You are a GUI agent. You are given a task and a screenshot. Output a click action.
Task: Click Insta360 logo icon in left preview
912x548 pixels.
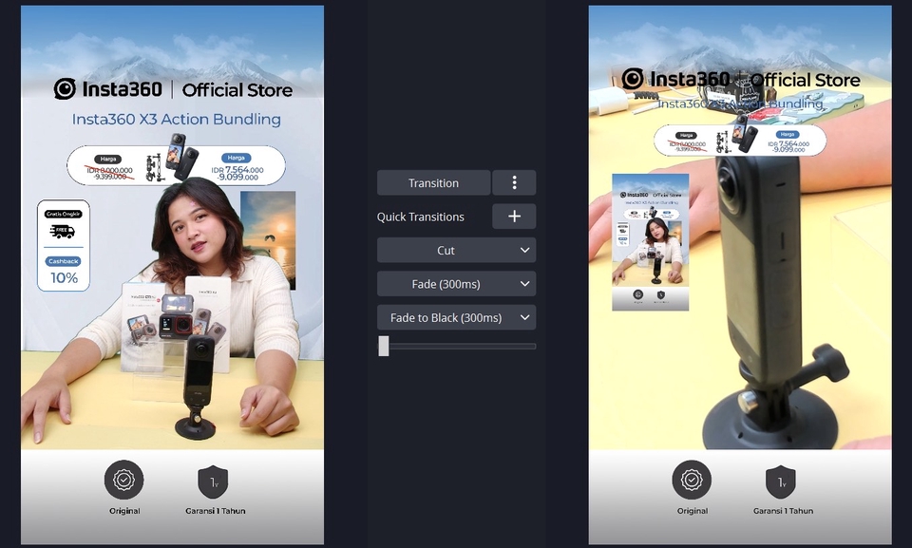(x=65, y=89)
